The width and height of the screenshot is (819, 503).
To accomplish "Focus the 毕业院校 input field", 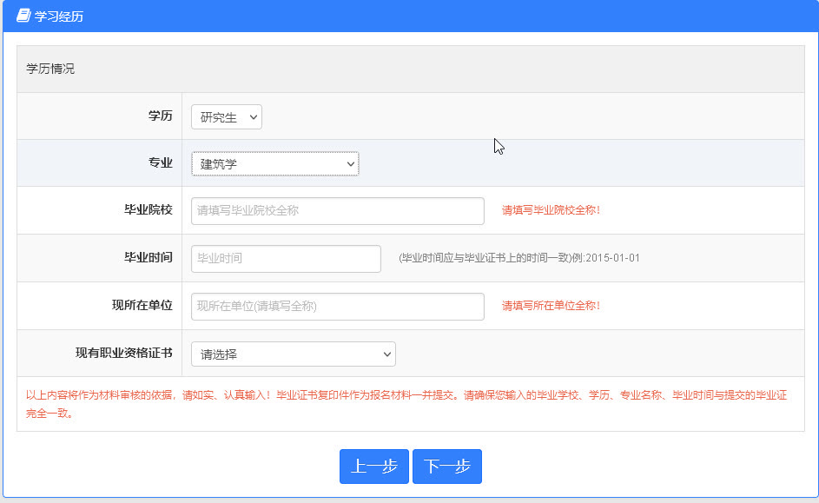I will [338, 211].
